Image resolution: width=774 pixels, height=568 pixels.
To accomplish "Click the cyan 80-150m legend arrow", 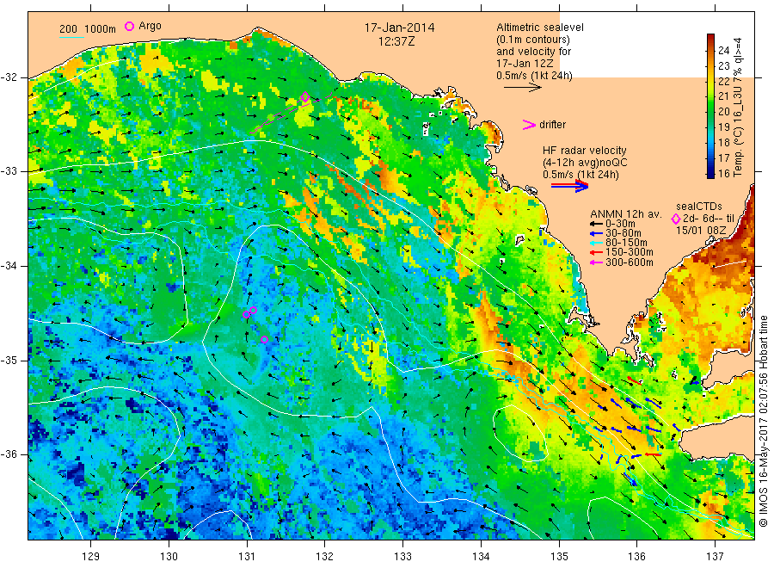I will [596, 243].
